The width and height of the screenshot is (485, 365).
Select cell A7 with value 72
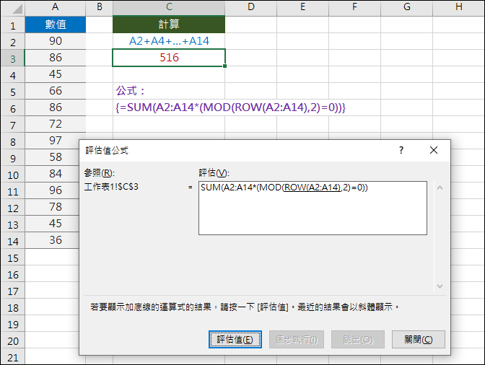(x=56, y=124)
